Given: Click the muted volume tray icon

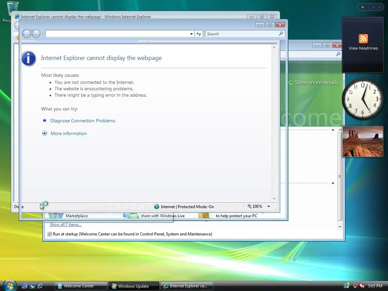Looking at the screenshot, I should [x=362, y=286].
